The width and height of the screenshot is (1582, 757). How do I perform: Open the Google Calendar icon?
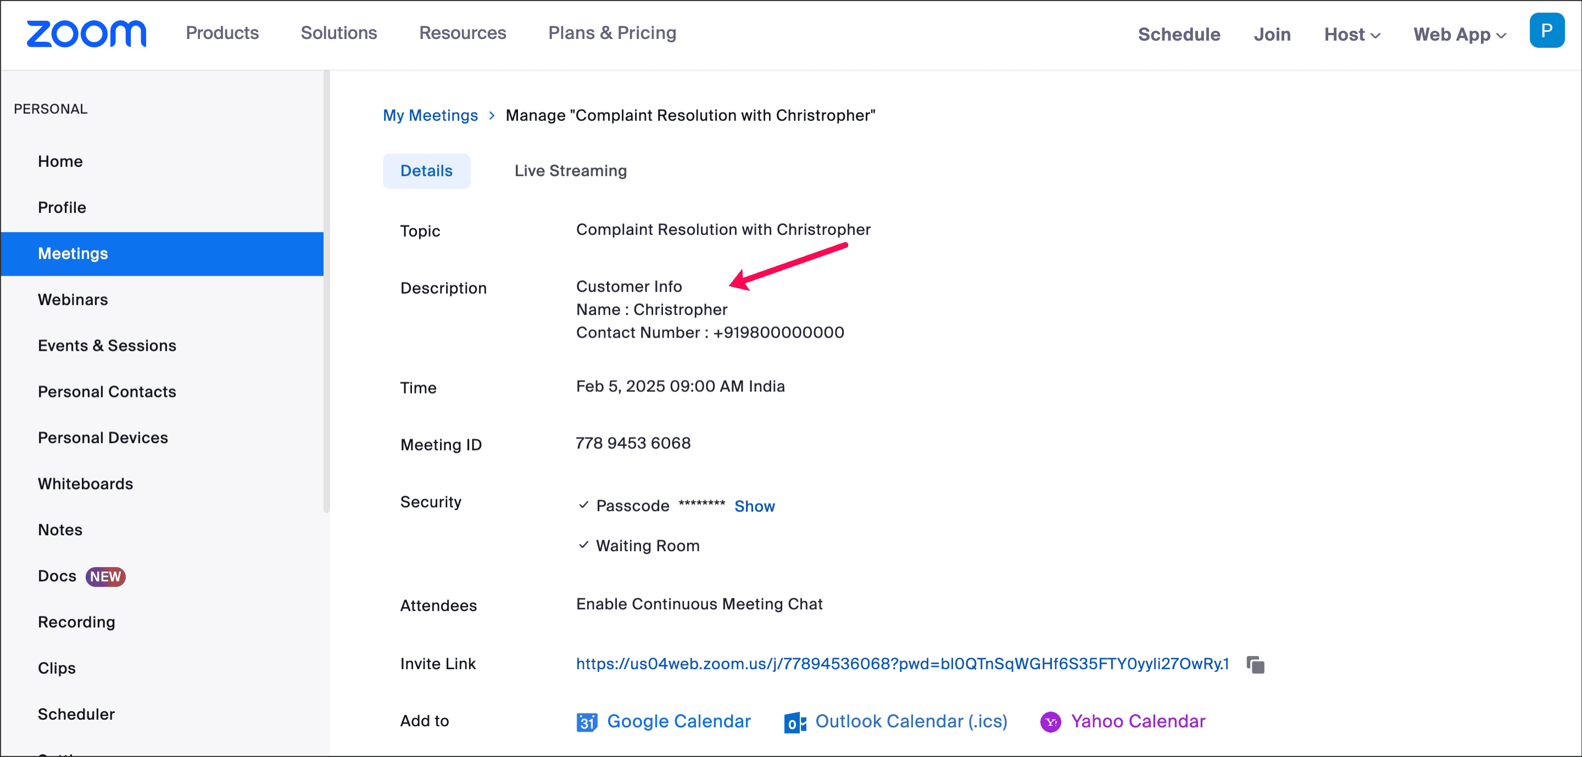pyautogui.click(x=587, y=722)
